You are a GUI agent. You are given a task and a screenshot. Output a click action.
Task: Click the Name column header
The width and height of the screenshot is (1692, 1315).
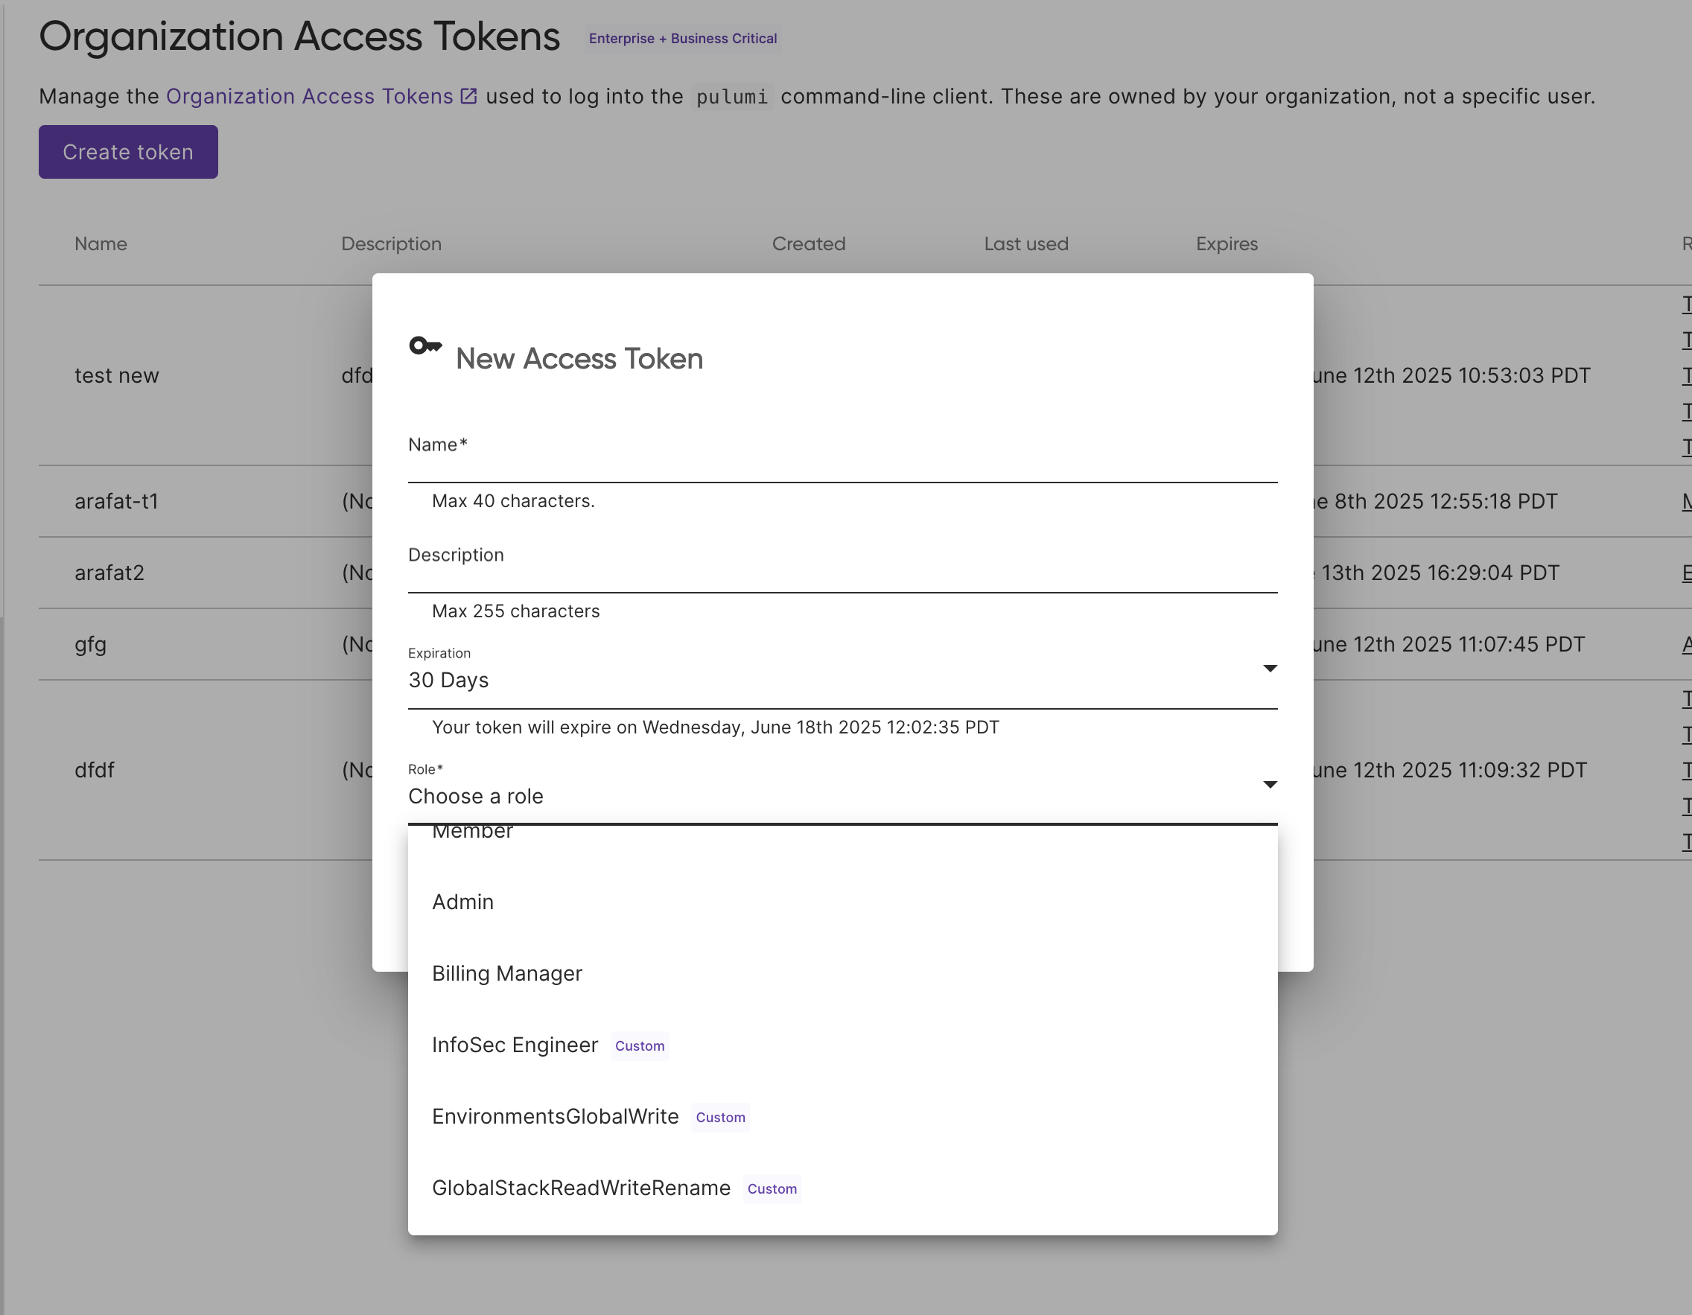pyautogui.click(x=101, y=244)
